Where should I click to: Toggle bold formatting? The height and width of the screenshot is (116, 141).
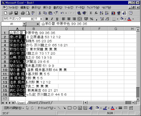(x=46, y=19)
